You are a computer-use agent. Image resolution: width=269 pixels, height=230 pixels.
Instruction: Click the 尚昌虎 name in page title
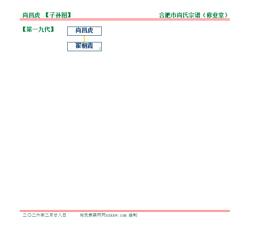[31, 15]
